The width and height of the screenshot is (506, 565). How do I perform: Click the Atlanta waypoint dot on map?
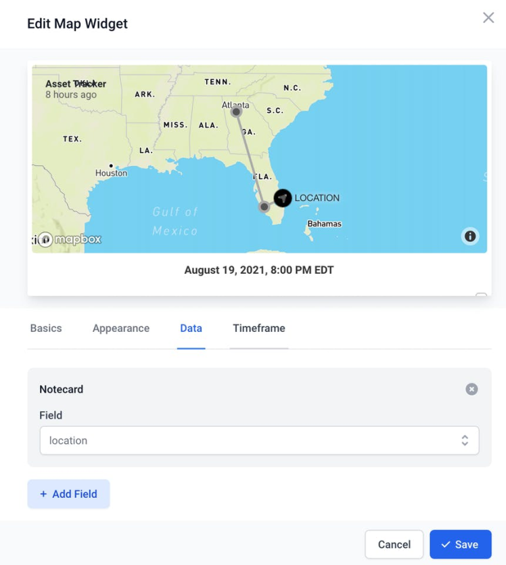pyautogui.click(x=236, y=112)
